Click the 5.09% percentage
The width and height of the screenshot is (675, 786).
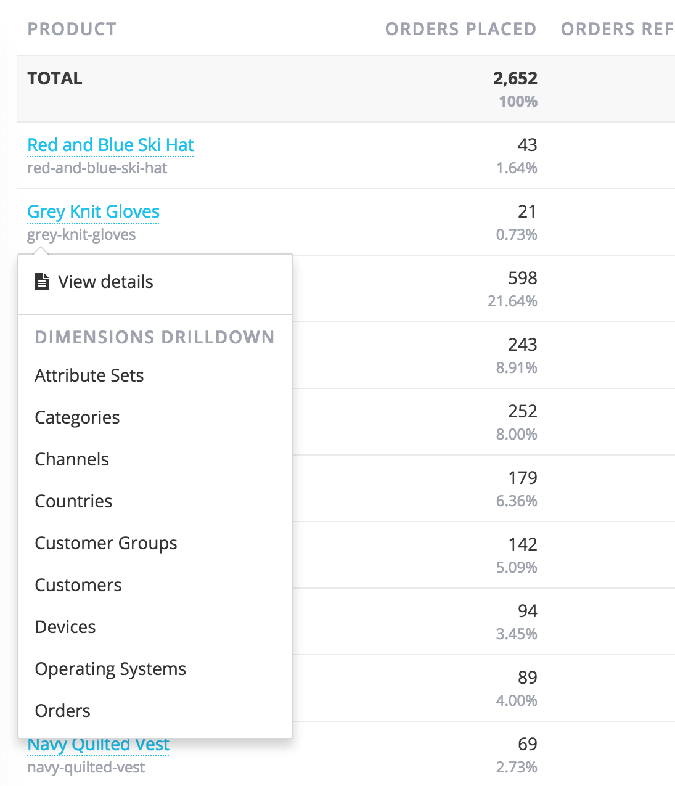point(517,567)
